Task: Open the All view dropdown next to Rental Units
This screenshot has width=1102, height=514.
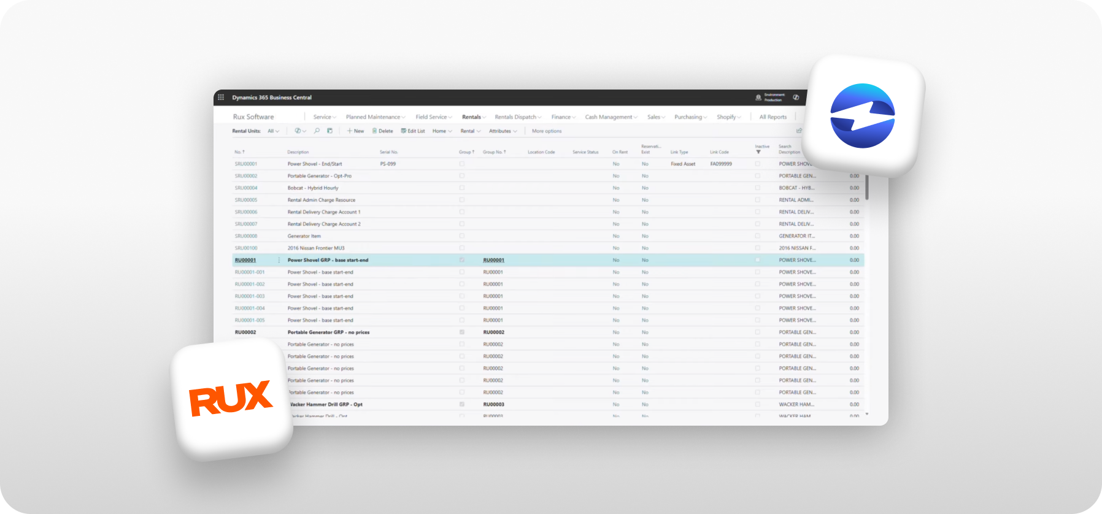Action: (x=273, y=131)
